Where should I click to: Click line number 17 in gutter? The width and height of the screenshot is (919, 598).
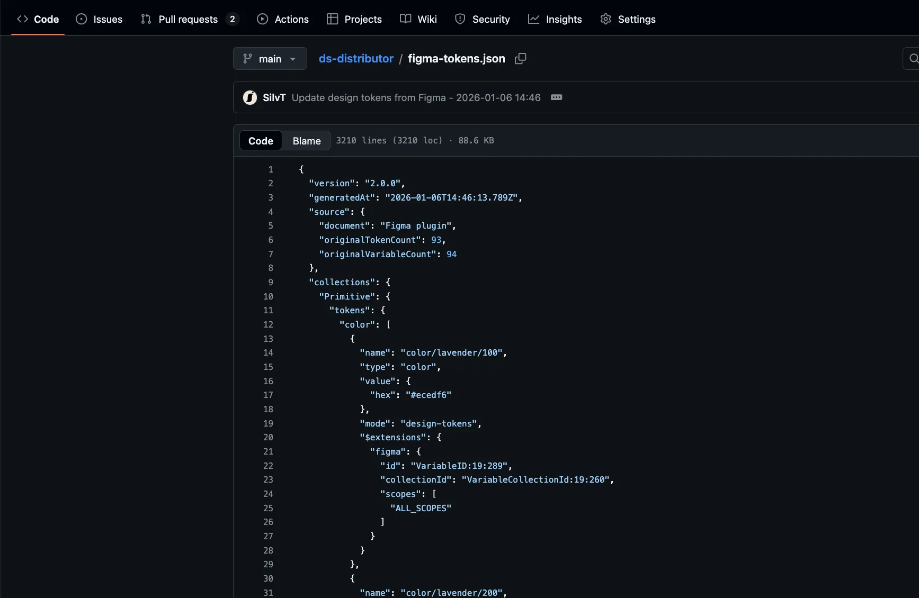(269, 395)
